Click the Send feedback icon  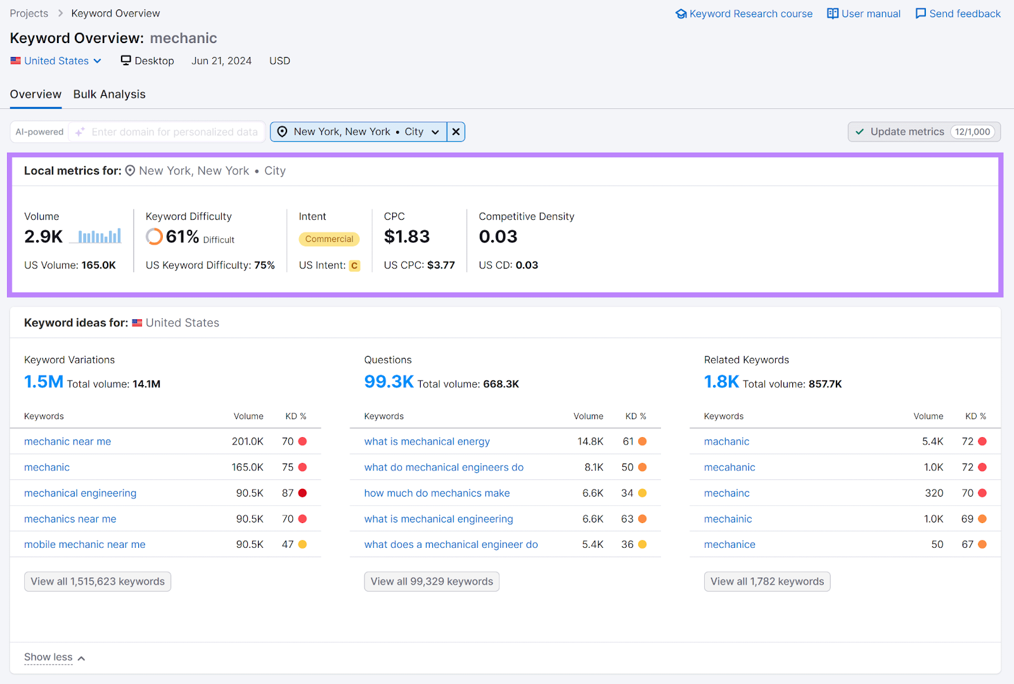point(920,13)
